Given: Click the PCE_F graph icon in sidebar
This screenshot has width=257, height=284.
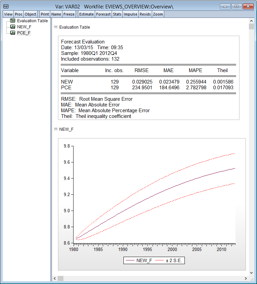Looking at the screenshot, I should pyautogui.click(x=13, y=33).
